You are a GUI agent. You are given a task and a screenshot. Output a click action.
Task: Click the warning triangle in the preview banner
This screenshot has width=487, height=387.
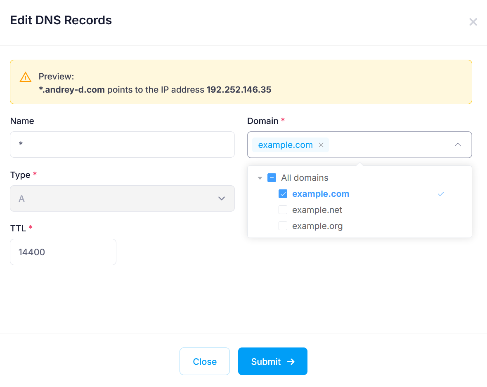(x=25, y=77)
